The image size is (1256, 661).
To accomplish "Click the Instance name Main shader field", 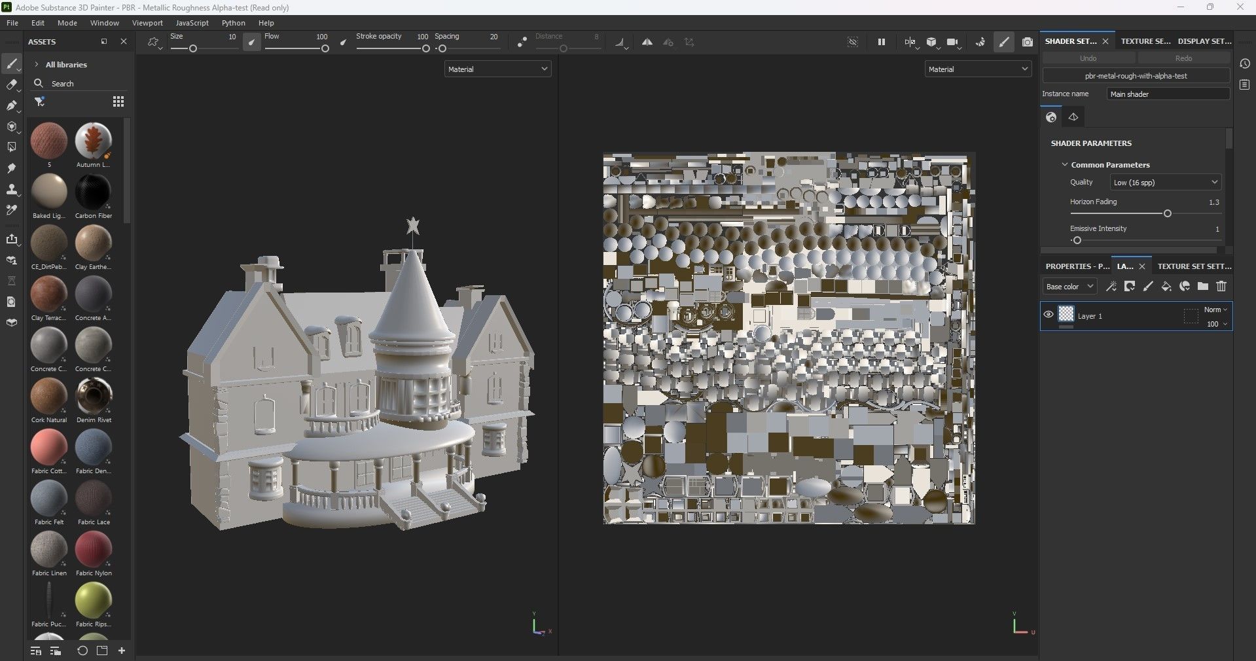I will pos(1168,94).
